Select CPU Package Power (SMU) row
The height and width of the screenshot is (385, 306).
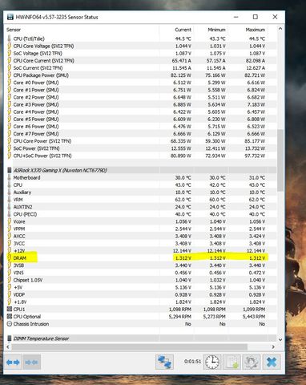coord(141,75)
